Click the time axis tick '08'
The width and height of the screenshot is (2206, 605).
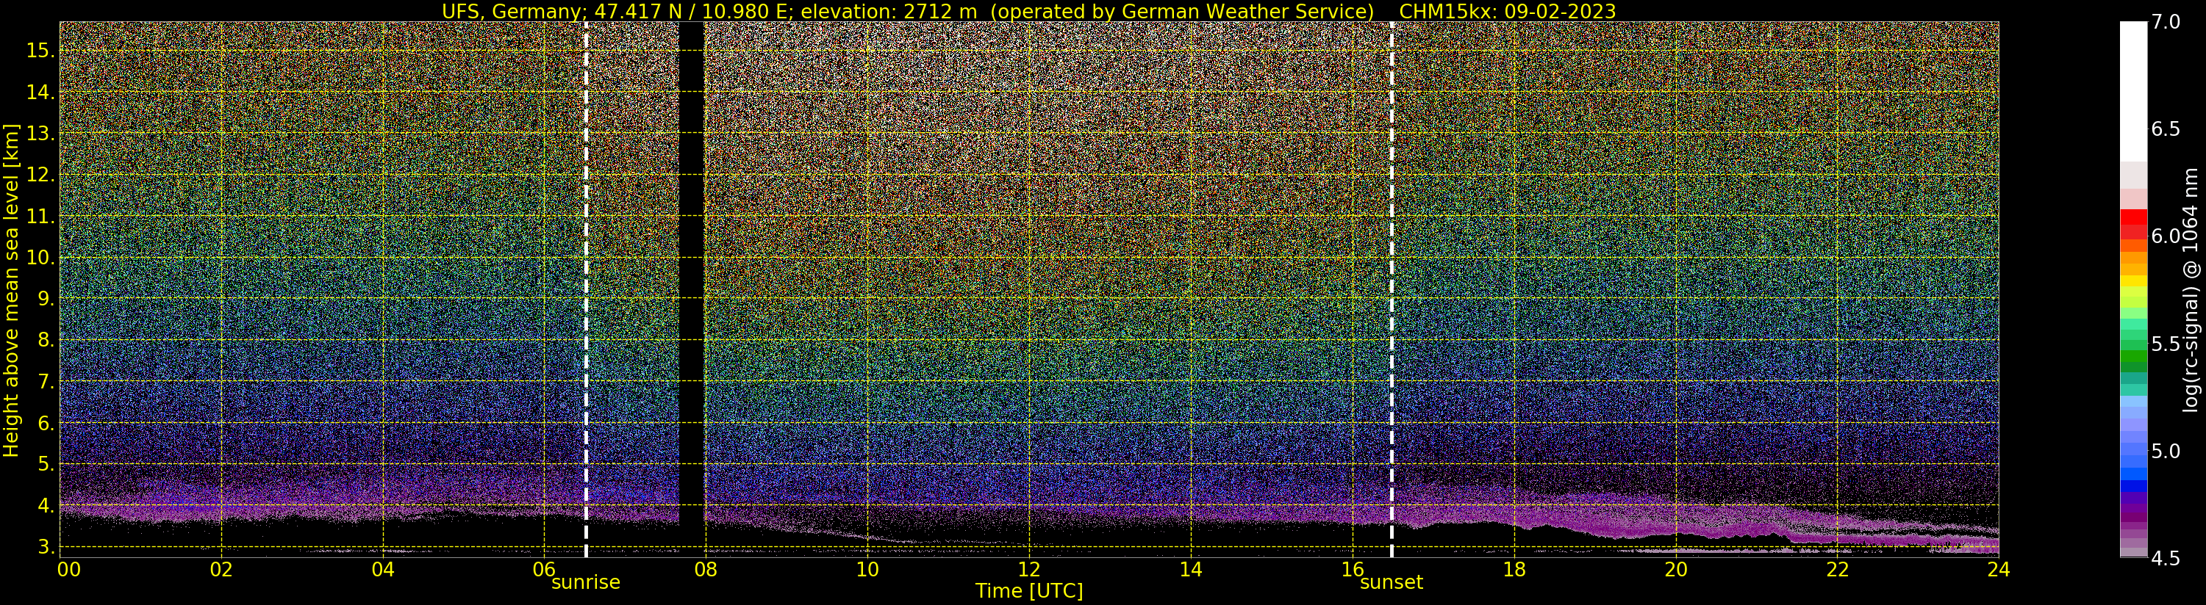click(x=706, y=569)
